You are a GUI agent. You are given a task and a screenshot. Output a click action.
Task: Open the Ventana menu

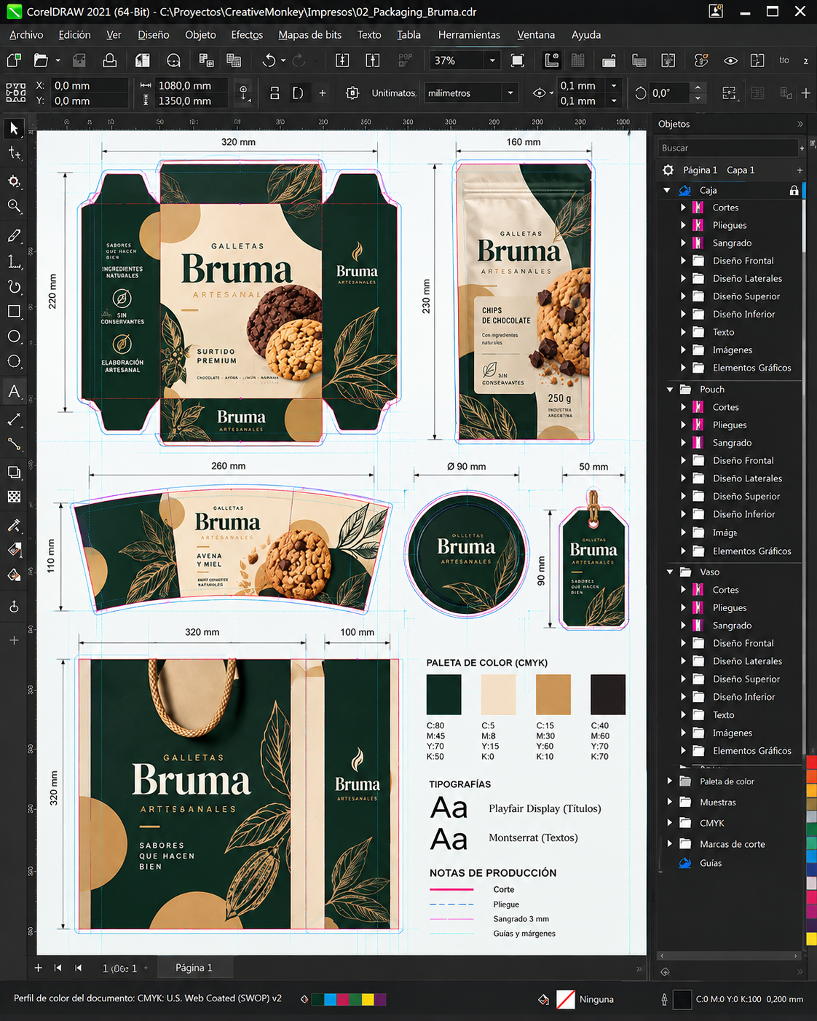(536, 35)
